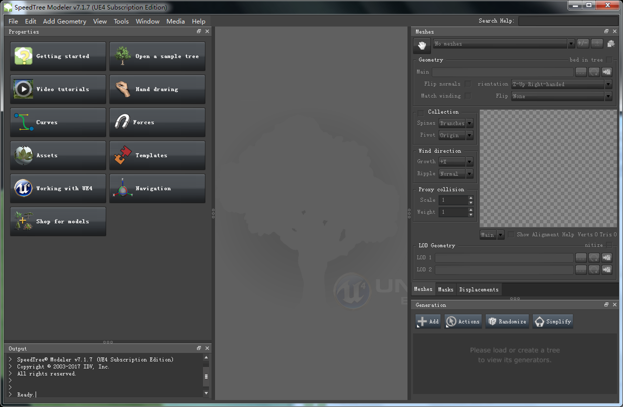Toggle the embed in tree checkbox
This screenshot has width=623, height=407.
click(x=609, y=60)
